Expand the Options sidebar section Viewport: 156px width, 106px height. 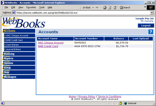point(19,63)
